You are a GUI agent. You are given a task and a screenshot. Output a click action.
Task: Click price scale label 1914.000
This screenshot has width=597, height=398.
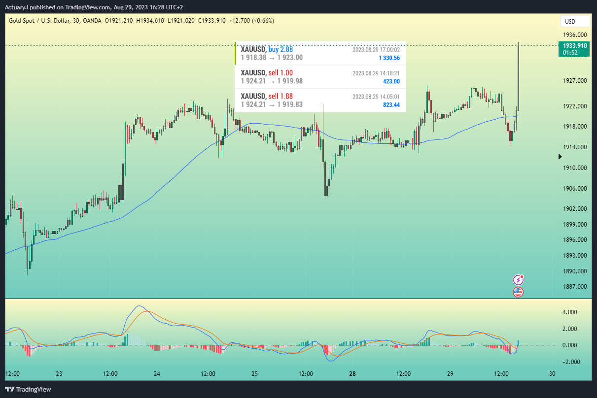575,147
